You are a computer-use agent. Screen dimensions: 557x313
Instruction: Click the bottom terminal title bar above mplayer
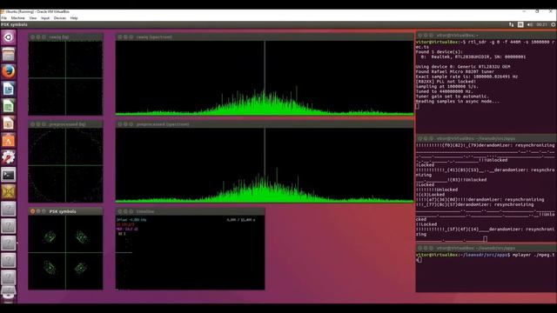point(487,248)
